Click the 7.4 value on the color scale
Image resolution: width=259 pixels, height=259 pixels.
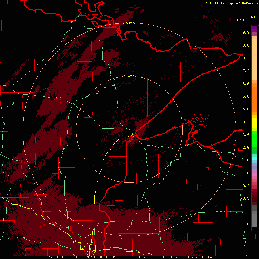246,71
